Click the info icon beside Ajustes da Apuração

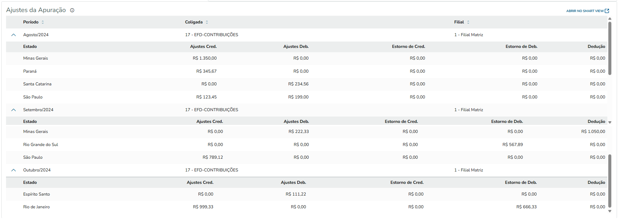[72, 10]
